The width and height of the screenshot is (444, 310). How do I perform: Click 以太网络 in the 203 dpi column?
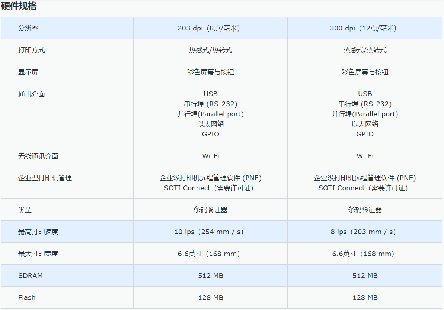pos(210,124)
